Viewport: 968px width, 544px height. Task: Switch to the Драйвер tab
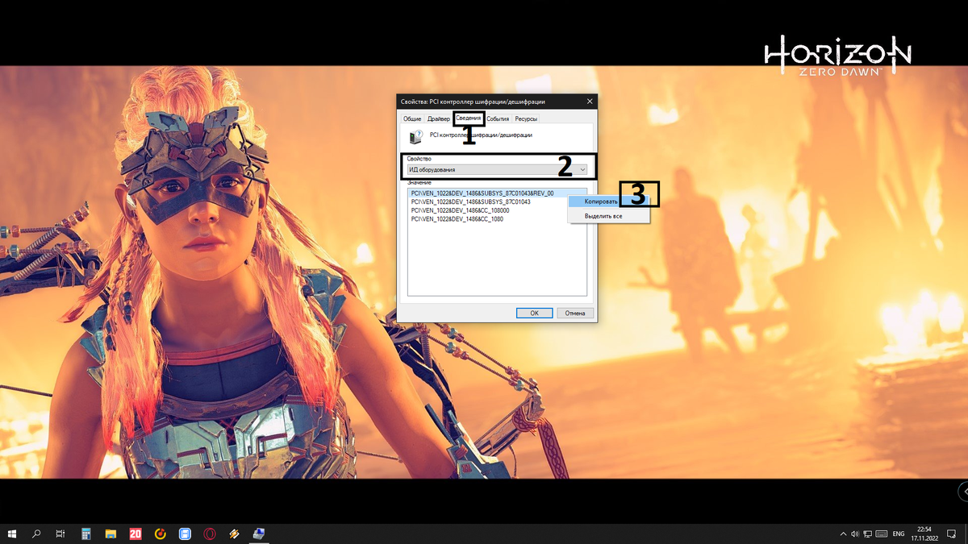click(439, 118)
